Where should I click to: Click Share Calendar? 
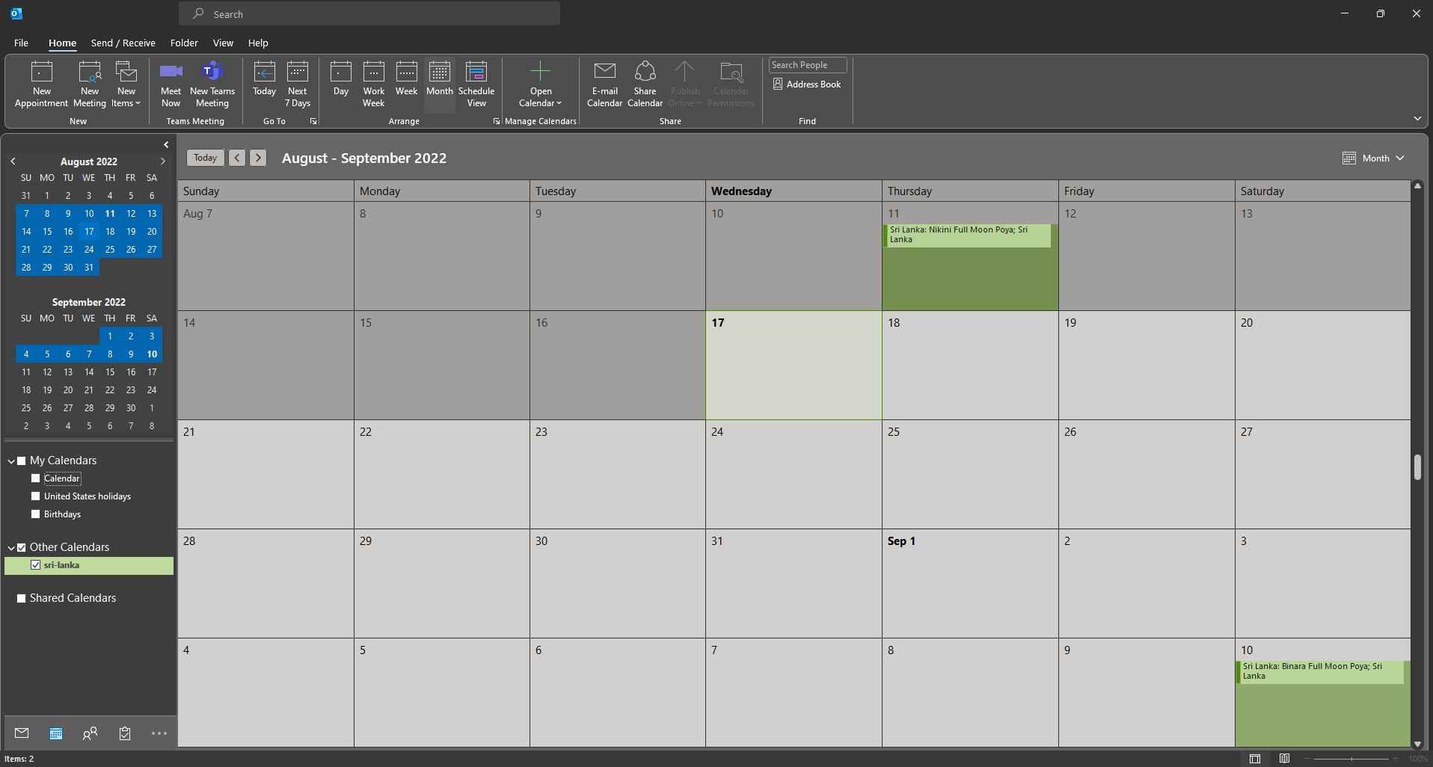[x=645, y=84]
